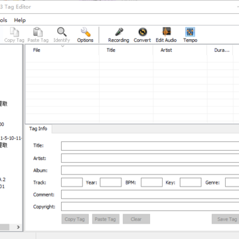
Task: Expand the Identify dropdown arrow
Action: (62, 46)
